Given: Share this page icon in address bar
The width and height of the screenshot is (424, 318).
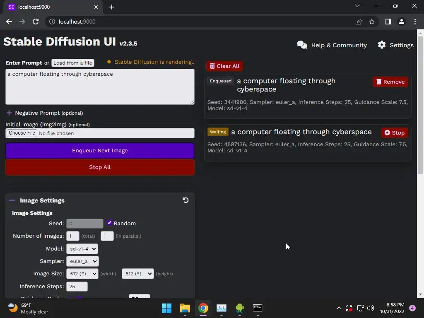Looking at the screenshot, I should (359, 22).
